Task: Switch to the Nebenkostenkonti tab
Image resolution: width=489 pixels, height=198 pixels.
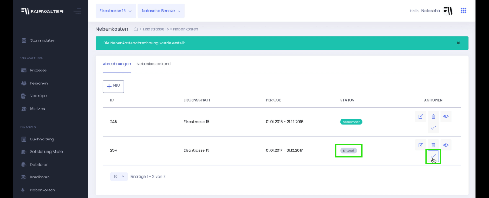Action: (x=153, y=64)
